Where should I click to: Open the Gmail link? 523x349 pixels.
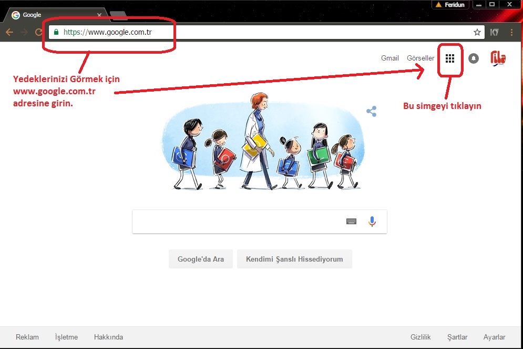click(x=390, y=58)
